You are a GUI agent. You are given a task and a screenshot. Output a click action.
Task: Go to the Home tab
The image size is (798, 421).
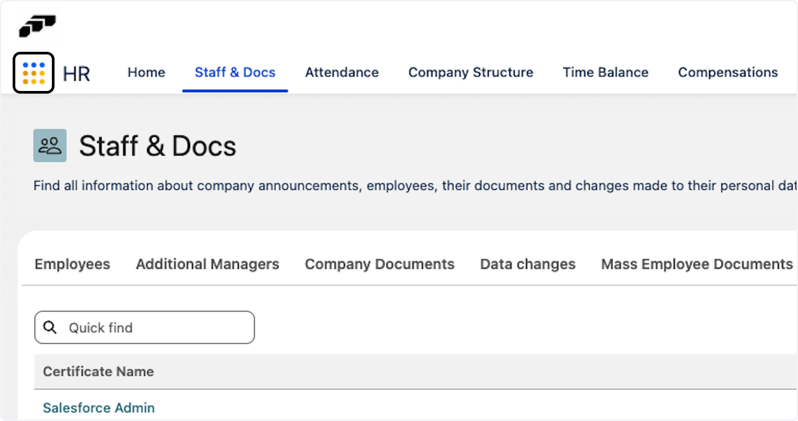(146, 72)
